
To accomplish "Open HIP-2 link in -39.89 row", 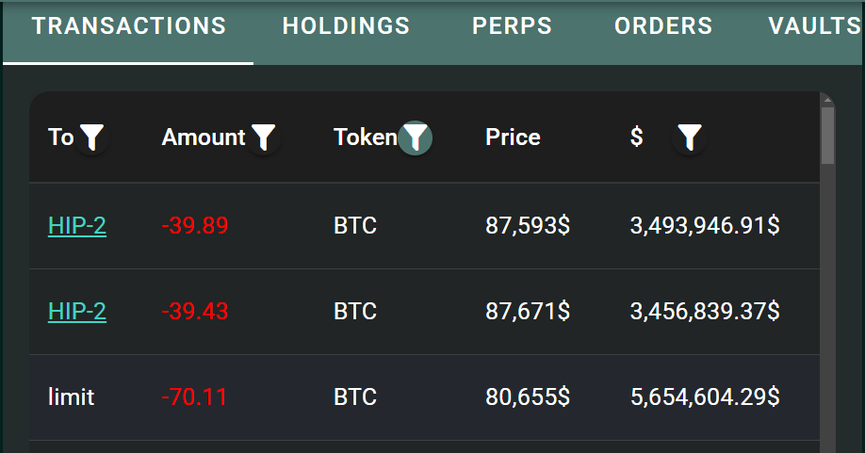I will coord(77,225).
